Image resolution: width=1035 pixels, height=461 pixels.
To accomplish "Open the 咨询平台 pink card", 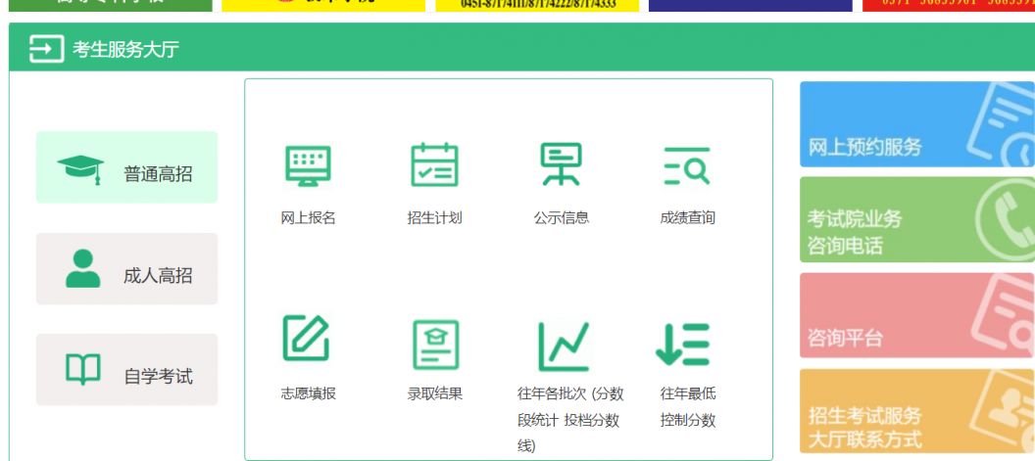I will 917,315.
